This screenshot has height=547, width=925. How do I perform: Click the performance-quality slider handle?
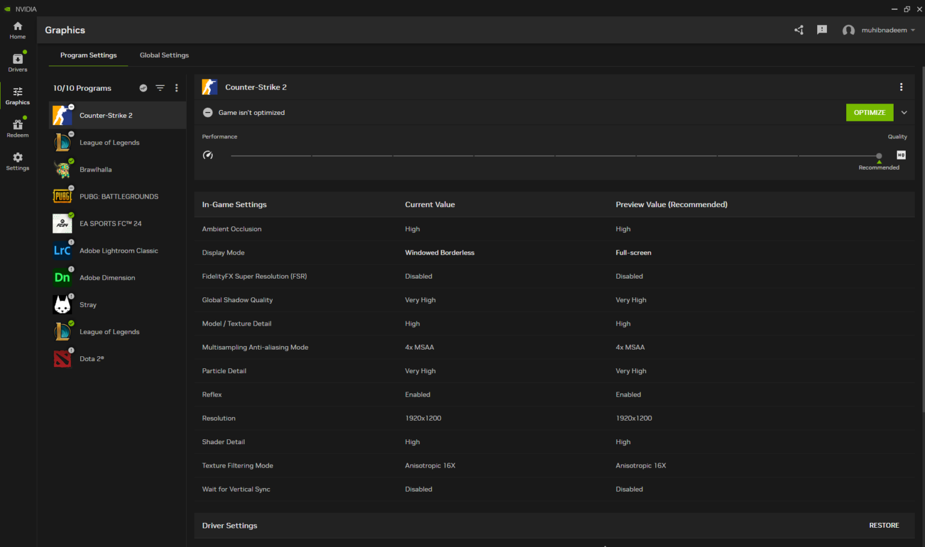[879, 156]
